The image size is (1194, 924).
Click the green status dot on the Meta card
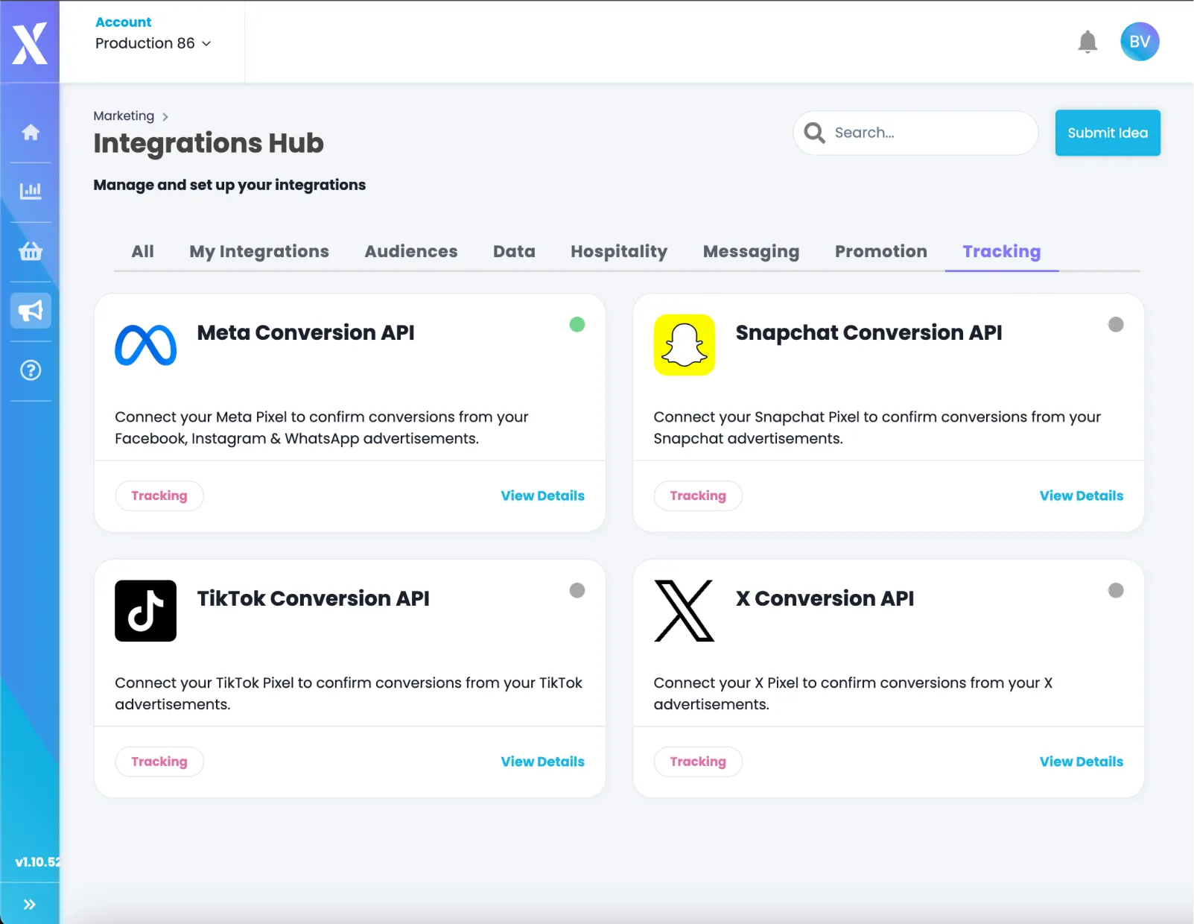577,324
